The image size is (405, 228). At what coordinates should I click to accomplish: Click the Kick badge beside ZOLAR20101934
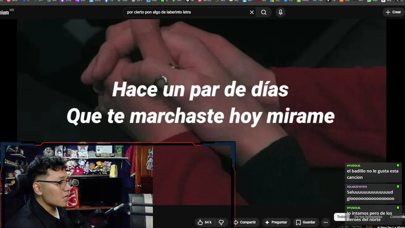pyautogui.click(x=398, y=187)
